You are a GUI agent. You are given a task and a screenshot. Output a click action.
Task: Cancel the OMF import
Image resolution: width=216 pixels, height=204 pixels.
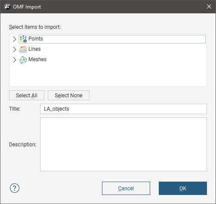click(x=126, y=188)
